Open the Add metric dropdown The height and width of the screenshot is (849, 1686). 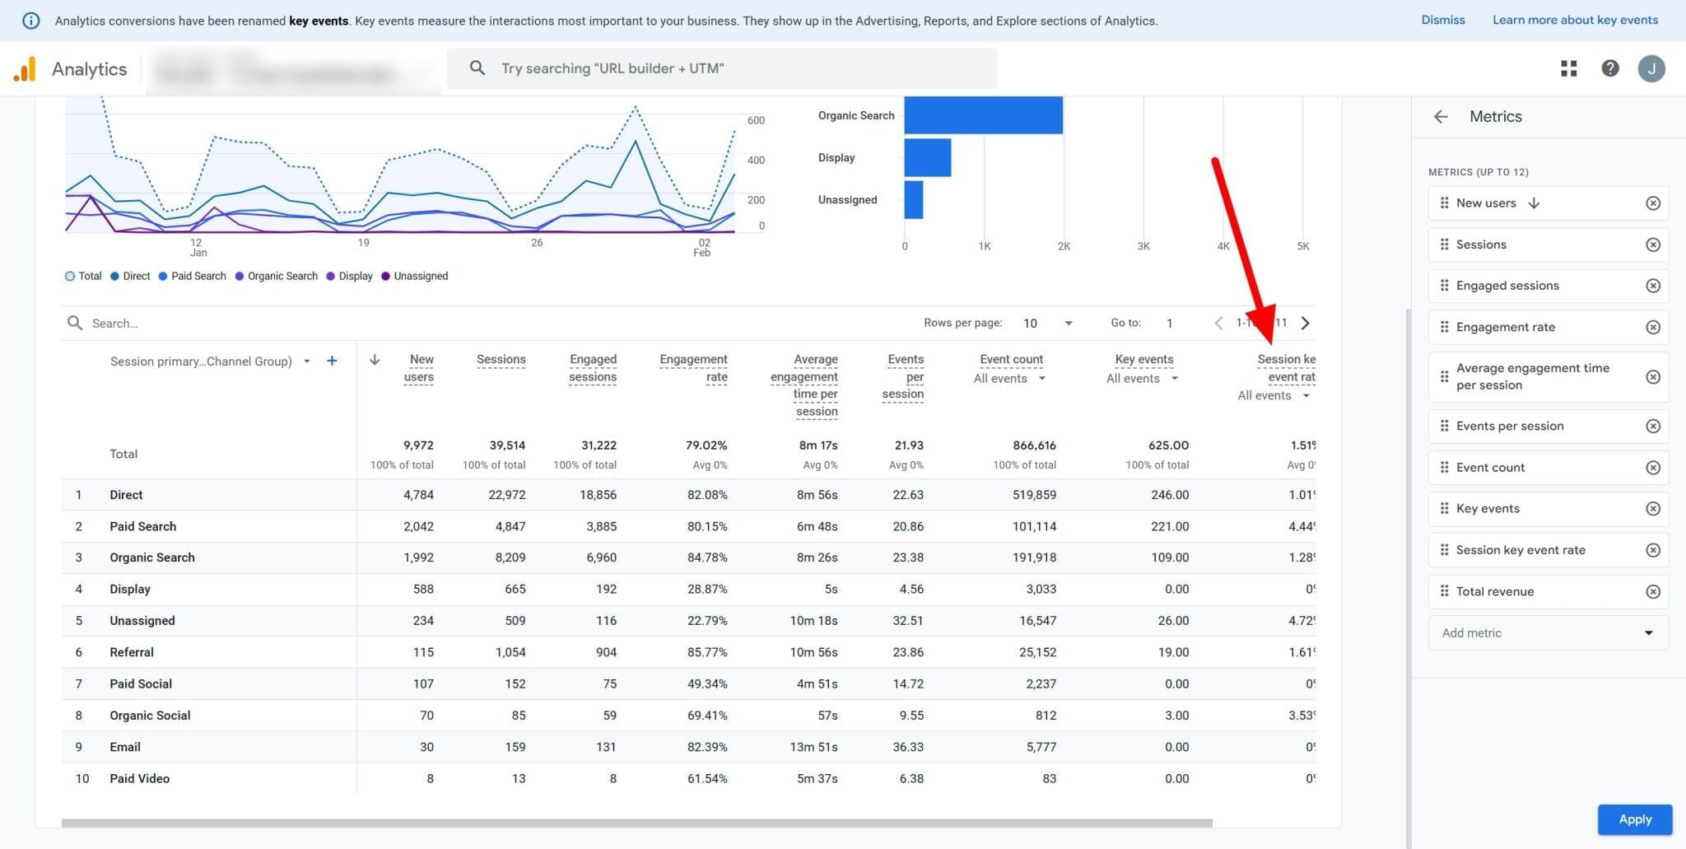point(1548,632)
